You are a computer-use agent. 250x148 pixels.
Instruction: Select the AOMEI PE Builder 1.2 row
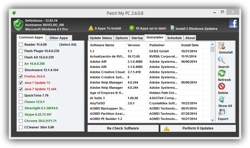tap(149, 119)
